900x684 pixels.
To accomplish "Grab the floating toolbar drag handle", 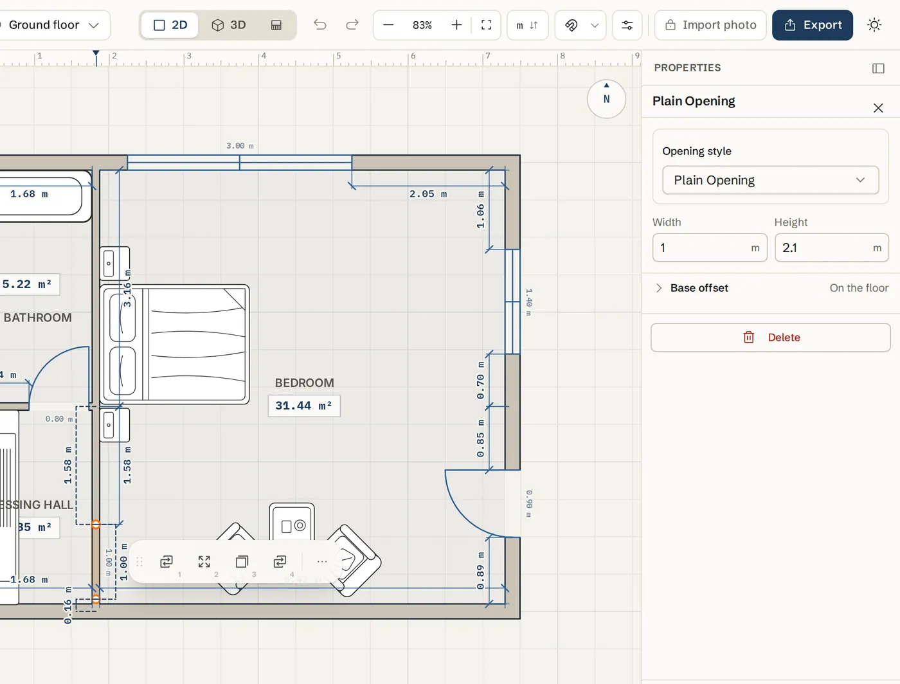I will coord(139,562).
